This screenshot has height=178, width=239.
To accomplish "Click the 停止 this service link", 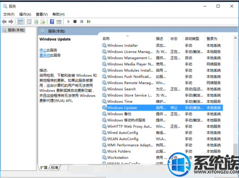I will (x=43, y=50).
